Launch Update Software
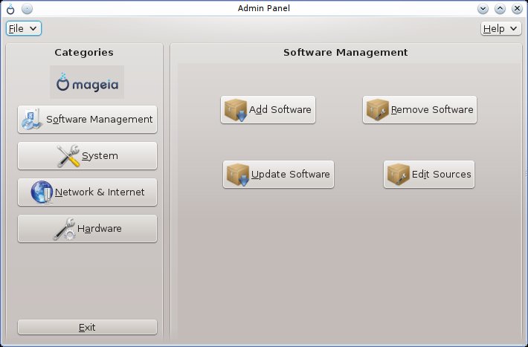The image size is (528, 347). [278, 175]
